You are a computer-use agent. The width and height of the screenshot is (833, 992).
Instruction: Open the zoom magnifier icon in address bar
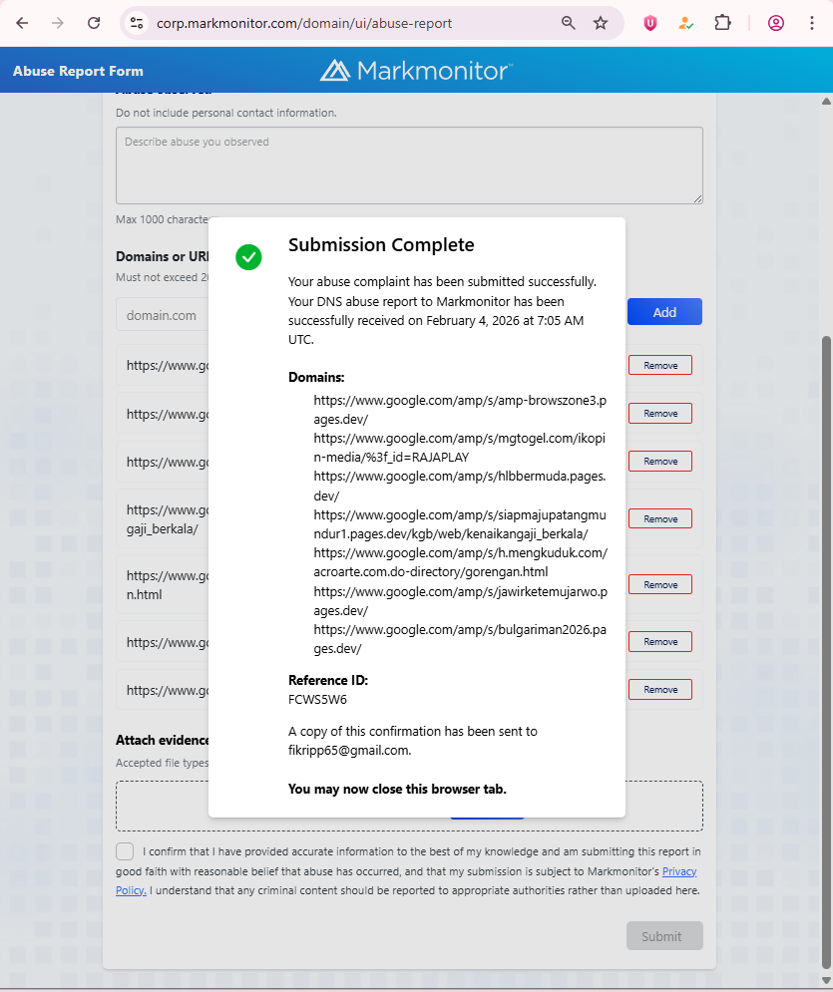[x=569, y=23]
